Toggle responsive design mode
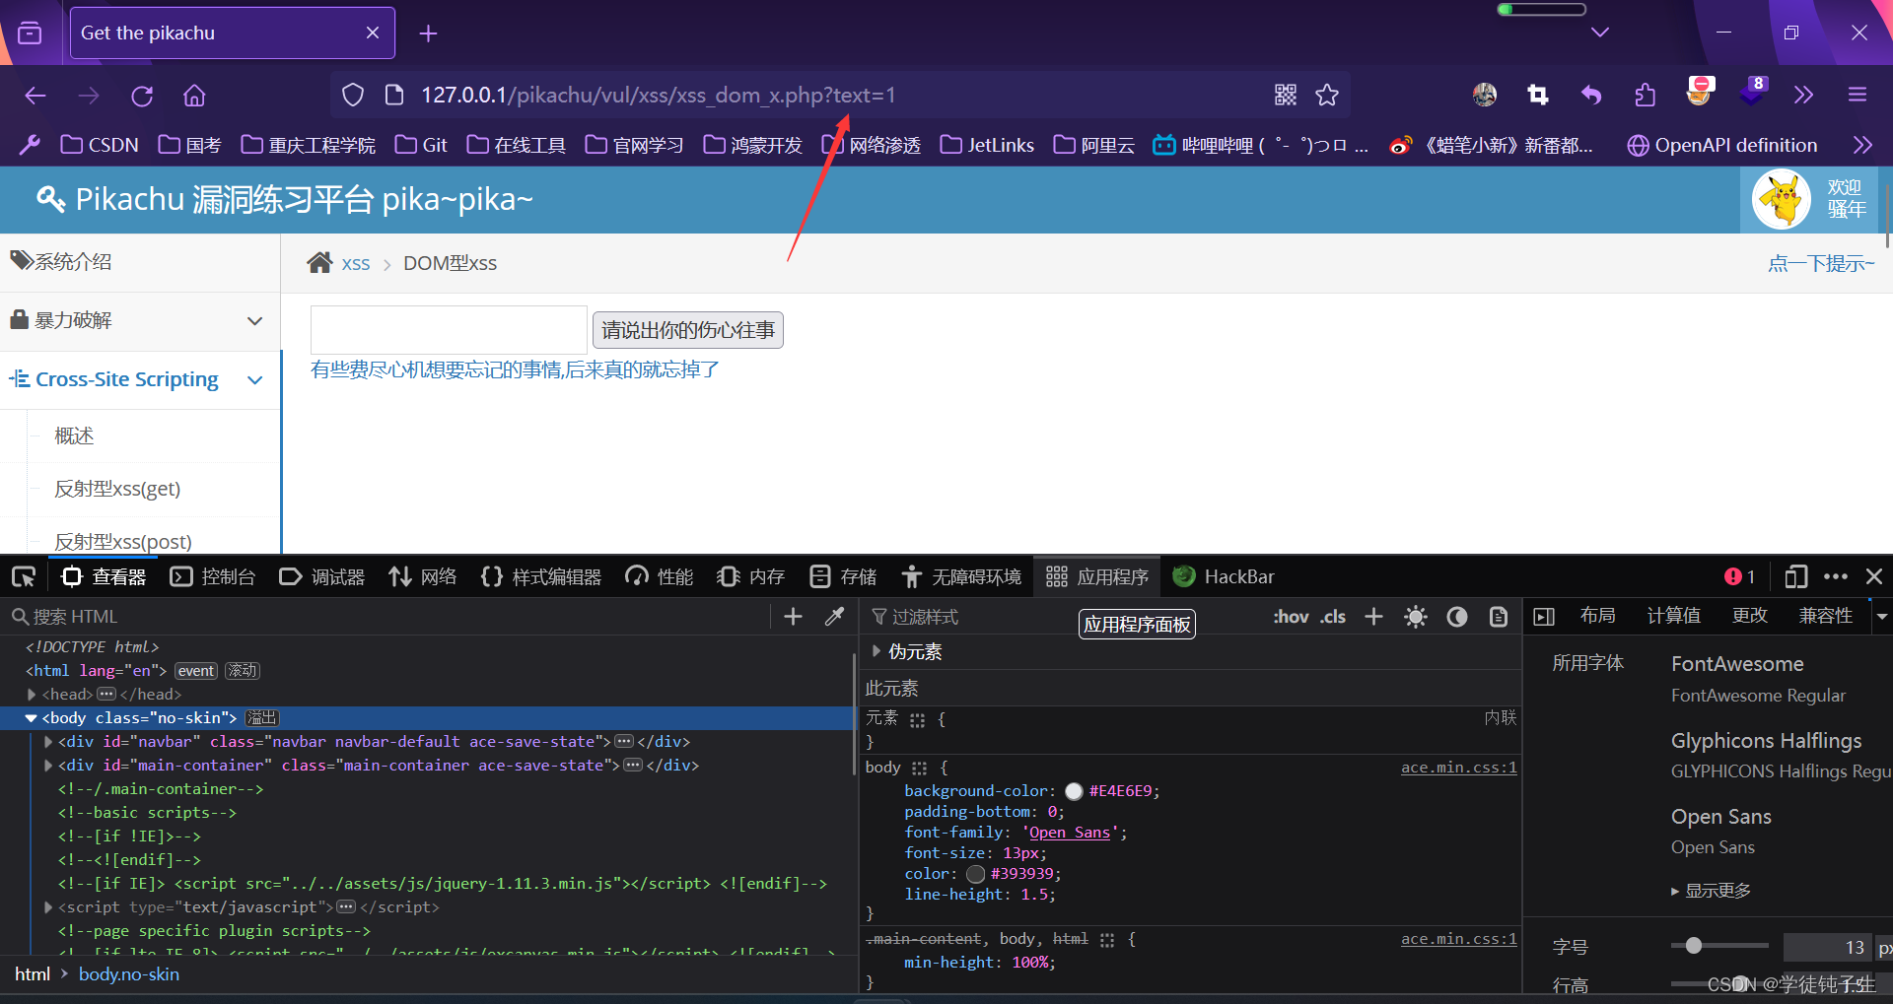 [1796, 576]
